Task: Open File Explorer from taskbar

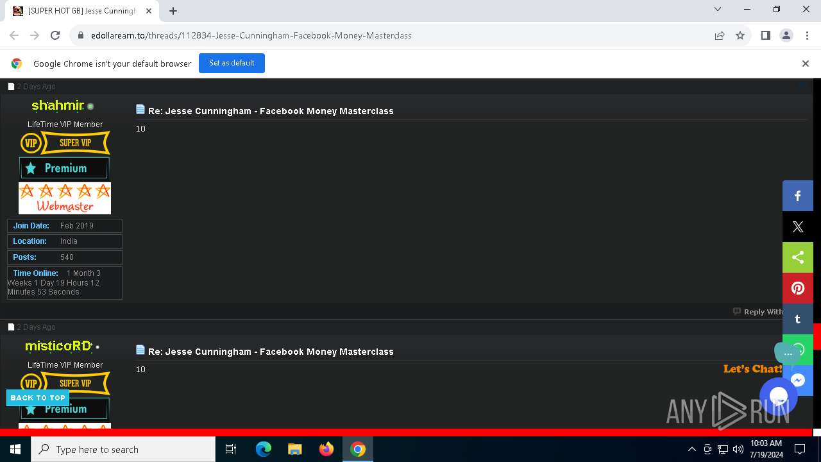Action: 295,449
